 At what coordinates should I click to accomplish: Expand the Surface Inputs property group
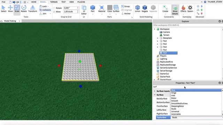click(x=155, y=91)
